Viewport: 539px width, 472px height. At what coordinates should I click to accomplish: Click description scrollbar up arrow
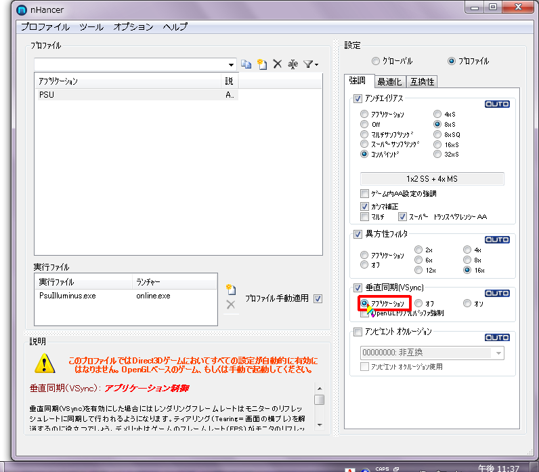click(x=320, y=389)
